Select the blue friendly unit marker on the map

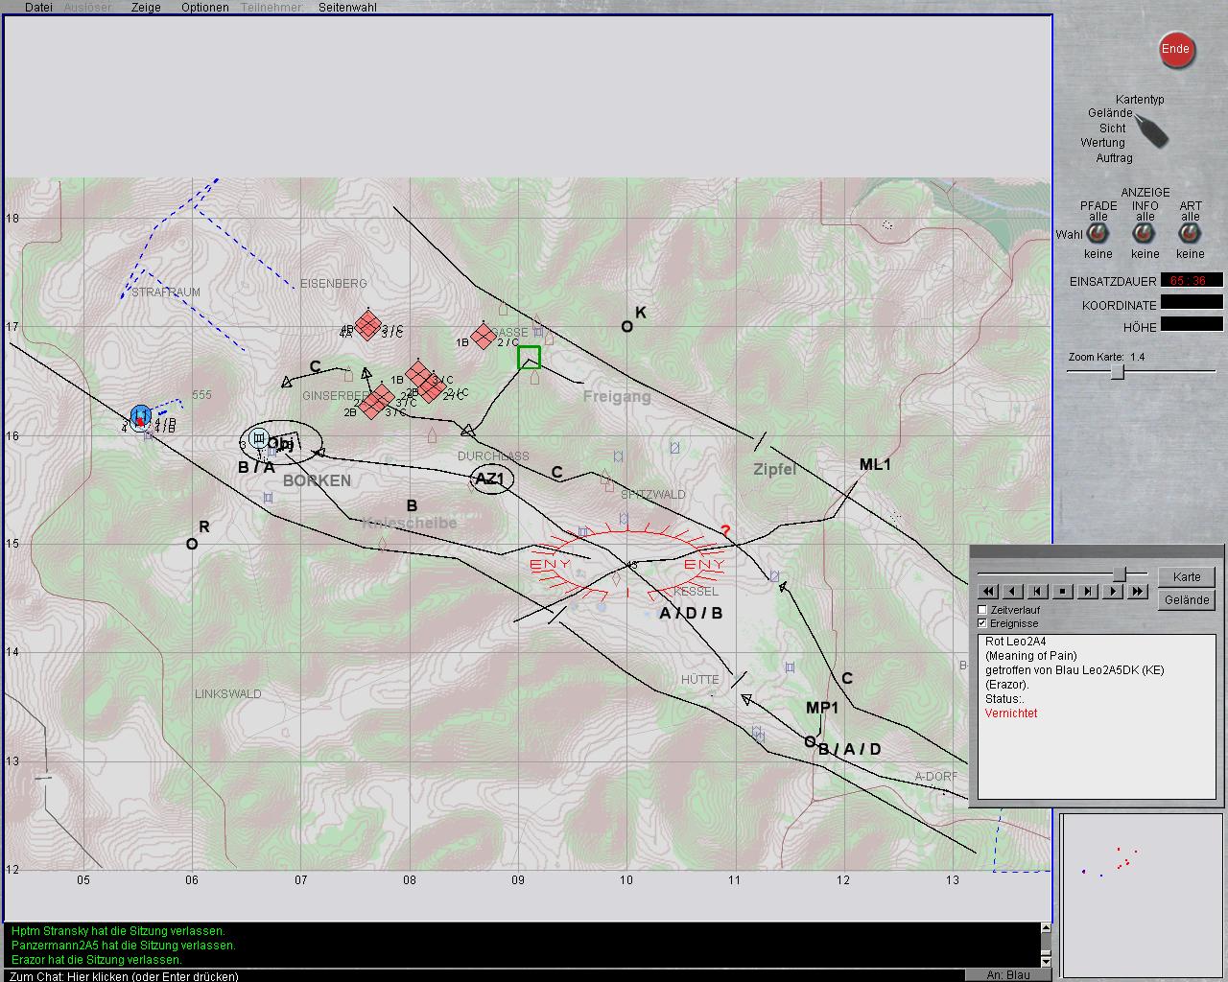pyautogui.click(x=141, y=415)
